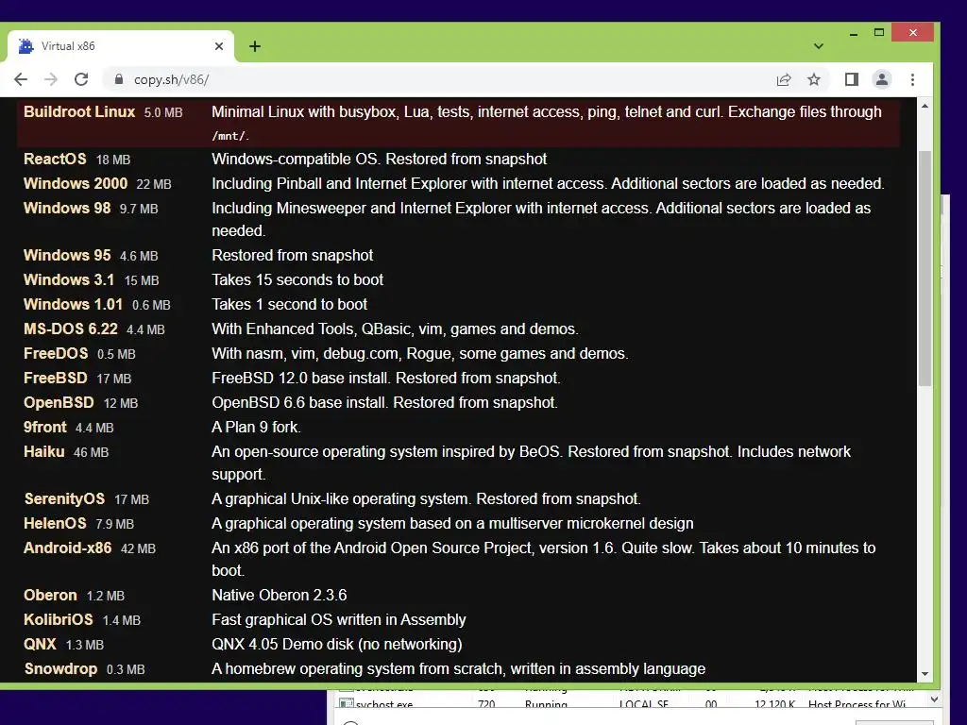Launch FreeDOS
Screen dimensions: 967x725
[56, 354]
